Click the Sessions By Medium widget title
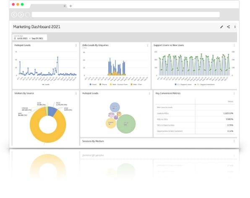The height and width of the screenshot is (198, 250). 93,141
